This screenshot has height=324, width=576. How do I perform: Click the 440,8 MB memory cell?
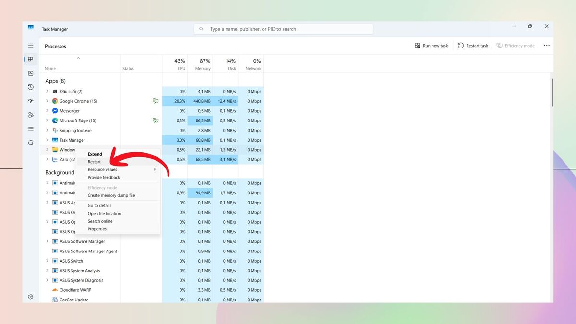(200, 101)
